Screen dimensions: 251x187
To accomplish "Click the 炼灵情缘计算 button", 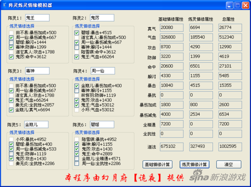I will (194, 164).
